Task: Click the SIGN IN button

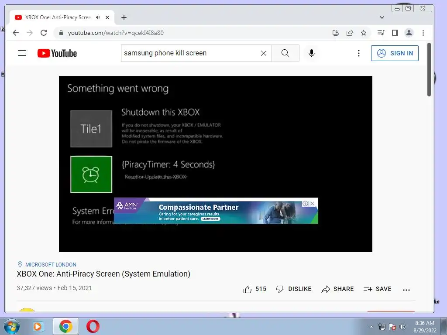Action: pos(395,53)
